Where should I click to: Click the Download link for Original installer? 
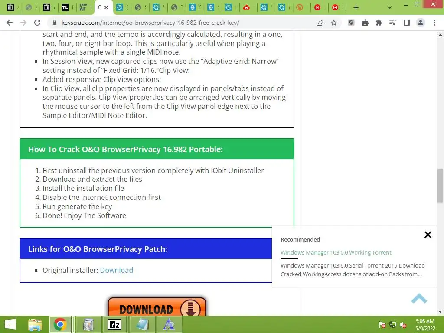tap(116, 270)
